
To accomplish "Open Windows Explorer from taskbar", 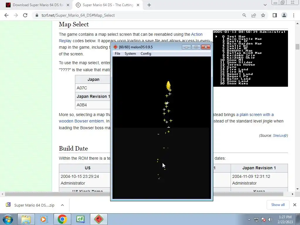I will click(26, 219).
